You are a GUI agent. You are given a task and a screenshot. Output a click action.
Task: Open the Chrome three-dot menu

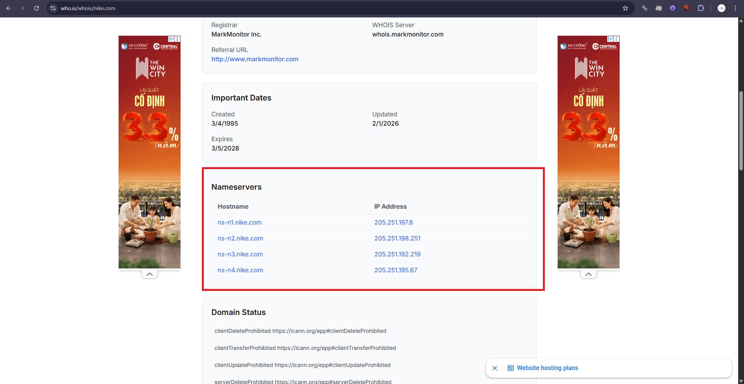735,8
